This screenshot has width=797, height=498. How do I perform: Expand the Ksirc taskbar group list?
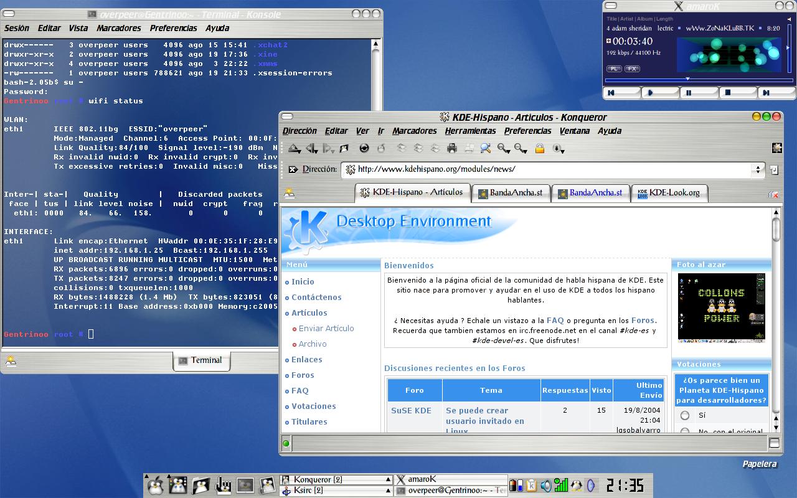pos(387,491)
